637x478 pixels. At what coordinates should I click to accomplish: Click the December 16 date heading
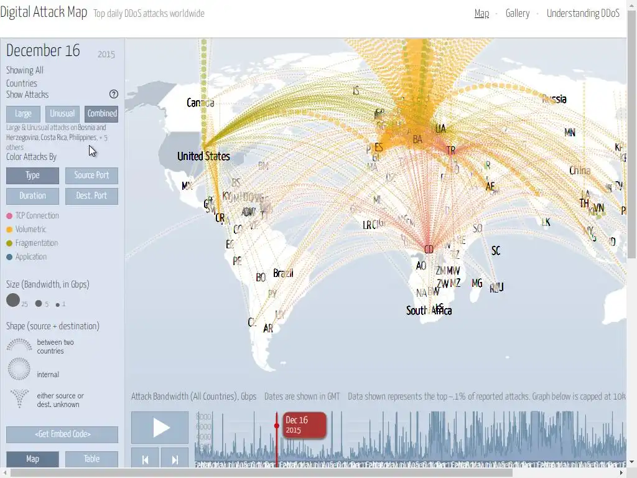click(43, 51)
